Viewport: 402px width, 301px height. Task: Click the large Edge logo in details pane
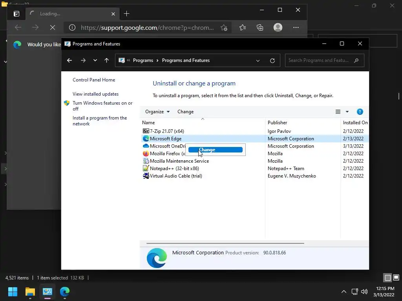(157, 258)
